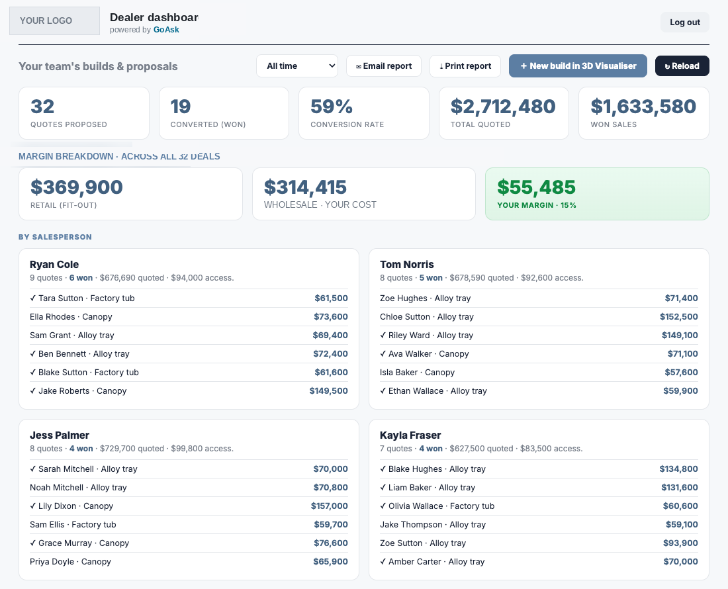Viewport: 728px width, 589px height.
Task: Click the Tom Norris salesperson name
Action: (407, 265)
